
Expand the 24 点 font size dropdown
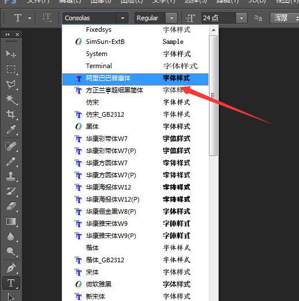pos(241,18)
